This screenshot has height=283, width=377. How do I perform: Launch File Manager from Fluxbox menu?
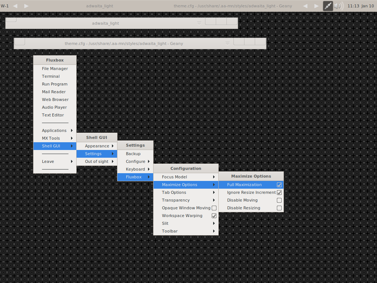pyautogui.click(x=55, y=69)
